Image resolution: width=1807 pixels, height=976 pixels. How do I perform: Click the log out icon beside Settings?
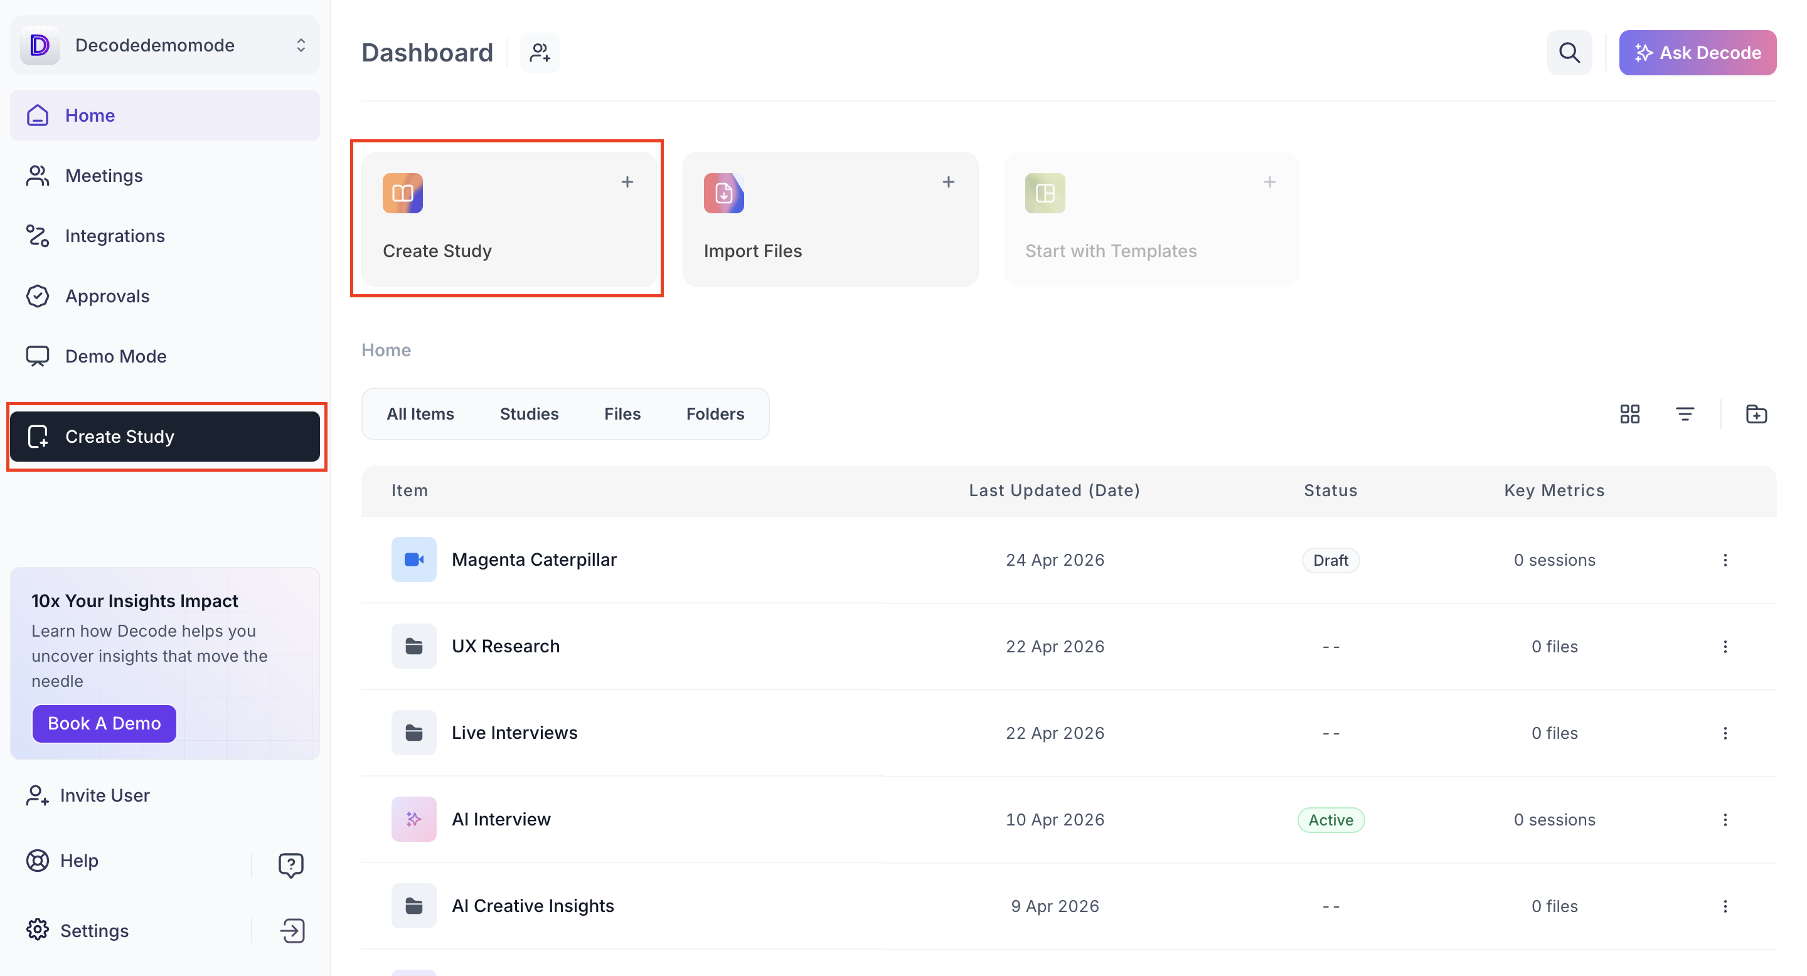click(x=292, y=930)
